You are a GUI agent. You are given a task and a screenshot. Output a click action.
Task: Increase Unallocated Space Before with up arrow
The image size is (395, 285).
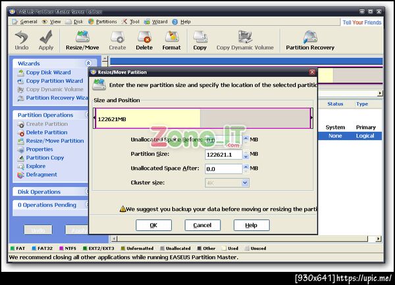[x=246, y=138]
